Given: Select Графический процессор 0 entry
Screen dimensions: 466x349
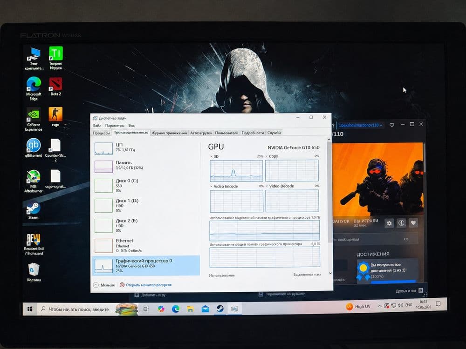Looking at the screenshot, I should point(146,266).
